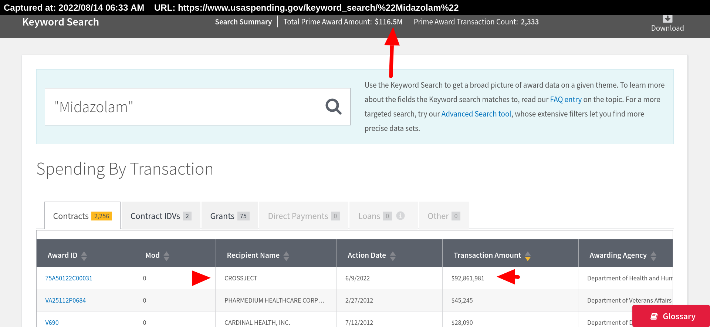Image resolution: width=710 pixels, height=327 pixels.
Task: Click the $28,090 transaction amount
Action: pyautogui.click(x=462, y=323)
